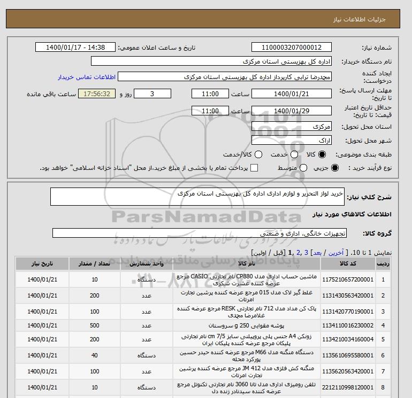Toggle the اسناد خزانه اسلامی payment checkbox

pyautogui.click(x=254, y=168)
